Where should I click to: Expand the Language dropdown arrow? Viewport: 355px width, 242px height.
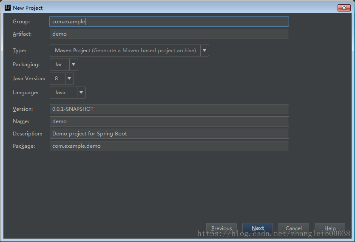(x=81, y=93)
